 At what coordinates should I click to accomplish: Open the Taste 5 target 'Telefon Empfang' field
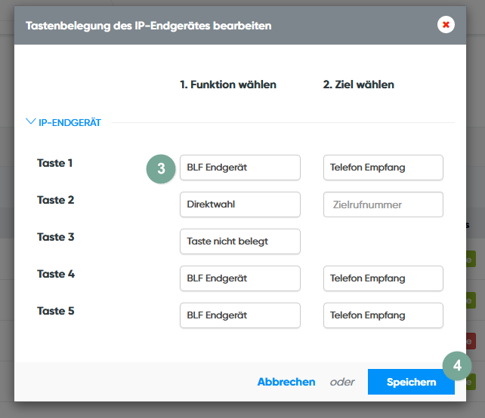(x=382, y=315)
